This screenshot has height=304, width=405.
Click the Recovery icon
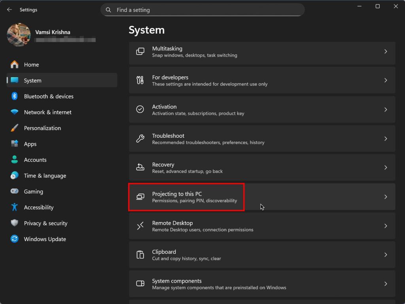140,167
